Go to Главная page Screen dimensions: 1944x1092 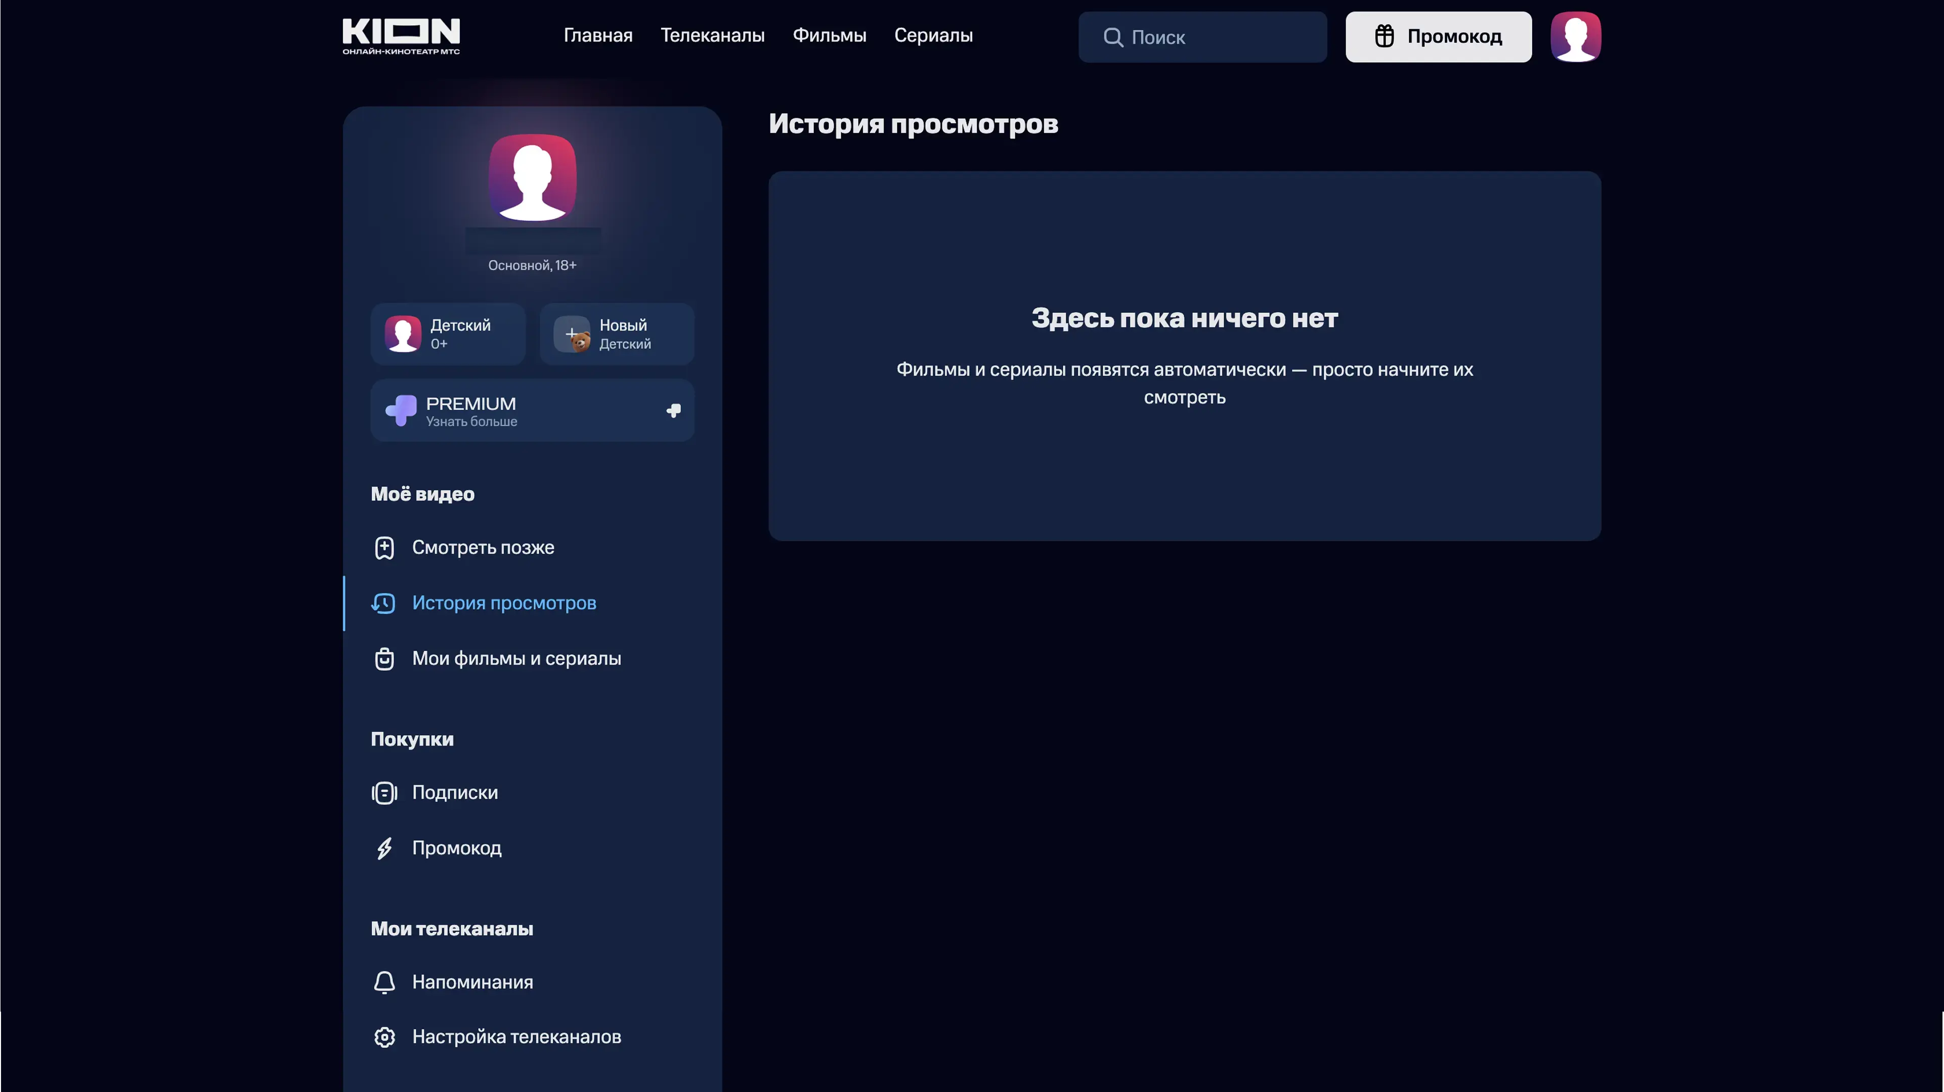pos(598,35)
